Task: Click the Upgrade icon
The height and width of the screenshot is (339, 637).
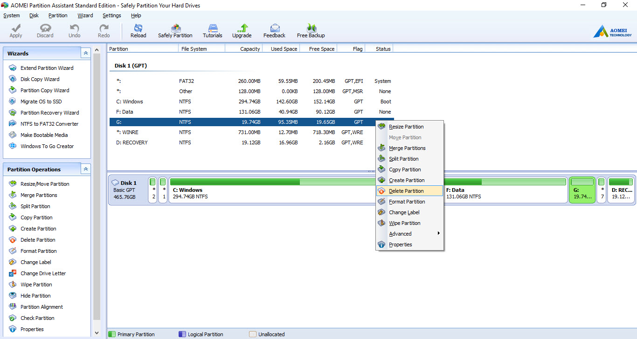Action: click(x=242, y=30)
